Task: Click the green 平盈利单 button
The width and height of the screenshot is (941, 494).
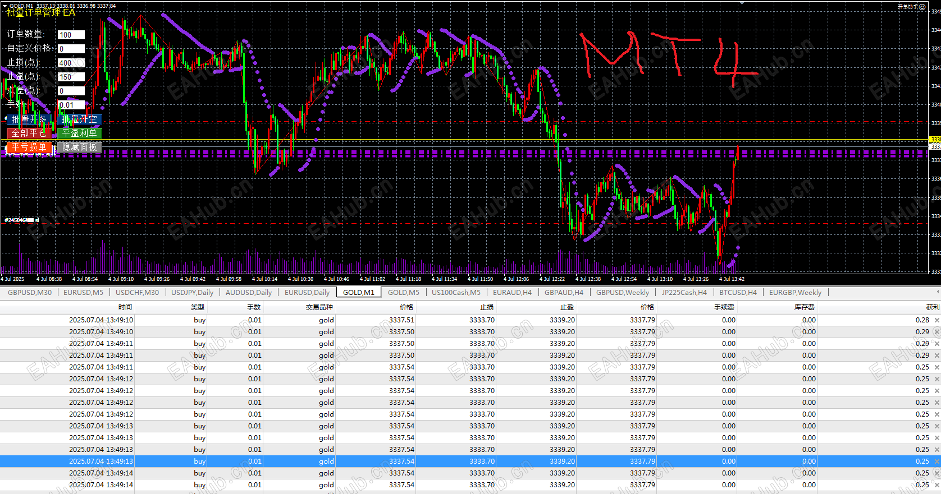Action: click(x=79, y=133)
